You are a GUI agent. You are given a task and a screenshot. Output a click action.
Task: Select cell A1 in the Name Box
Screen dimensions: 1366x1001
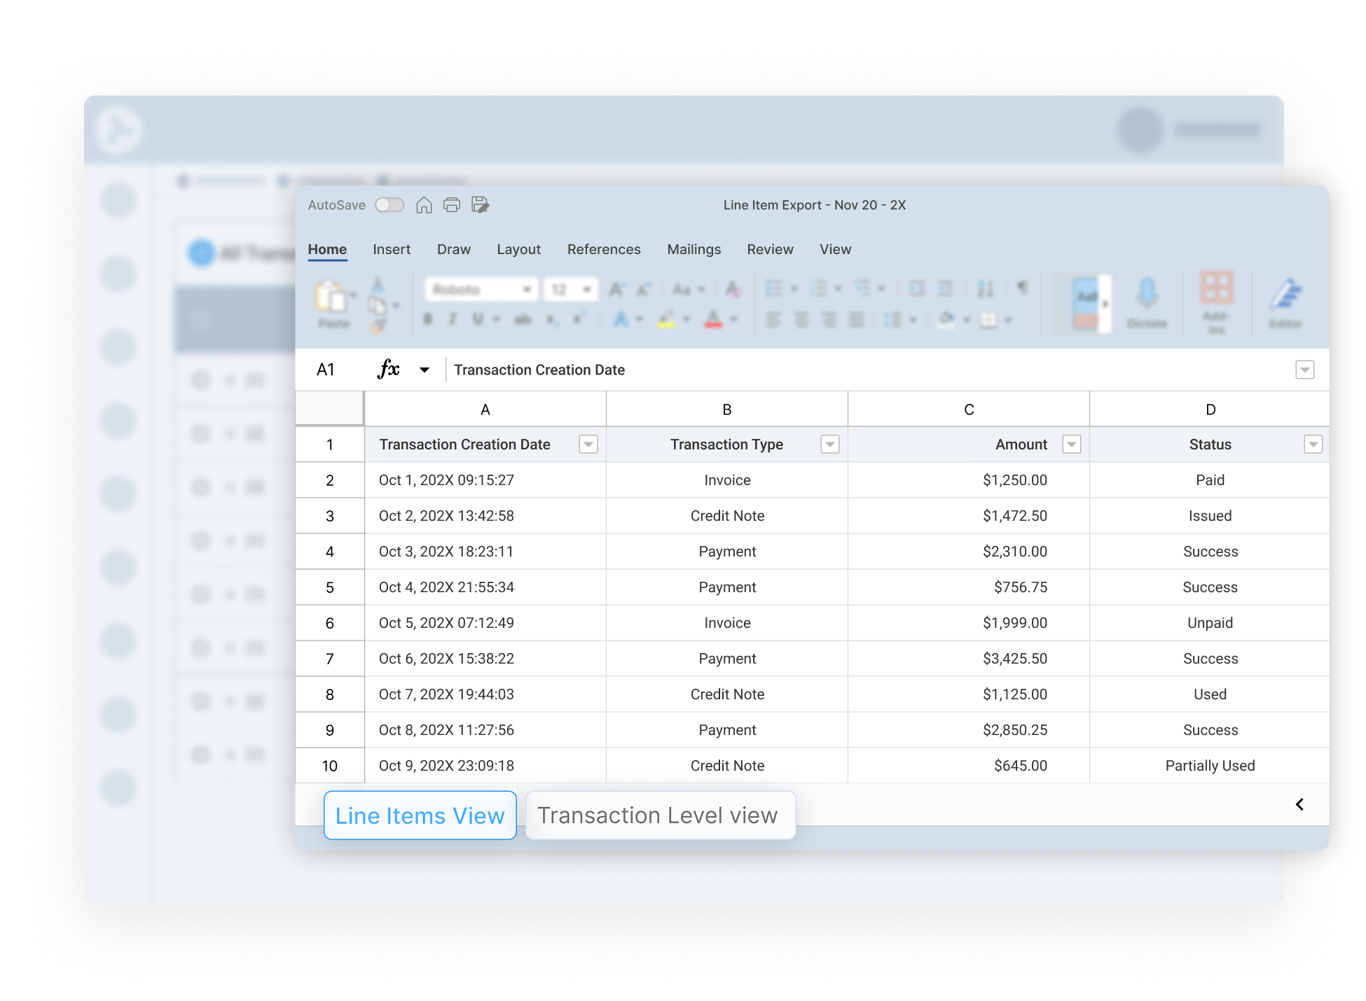pos(326,369)
